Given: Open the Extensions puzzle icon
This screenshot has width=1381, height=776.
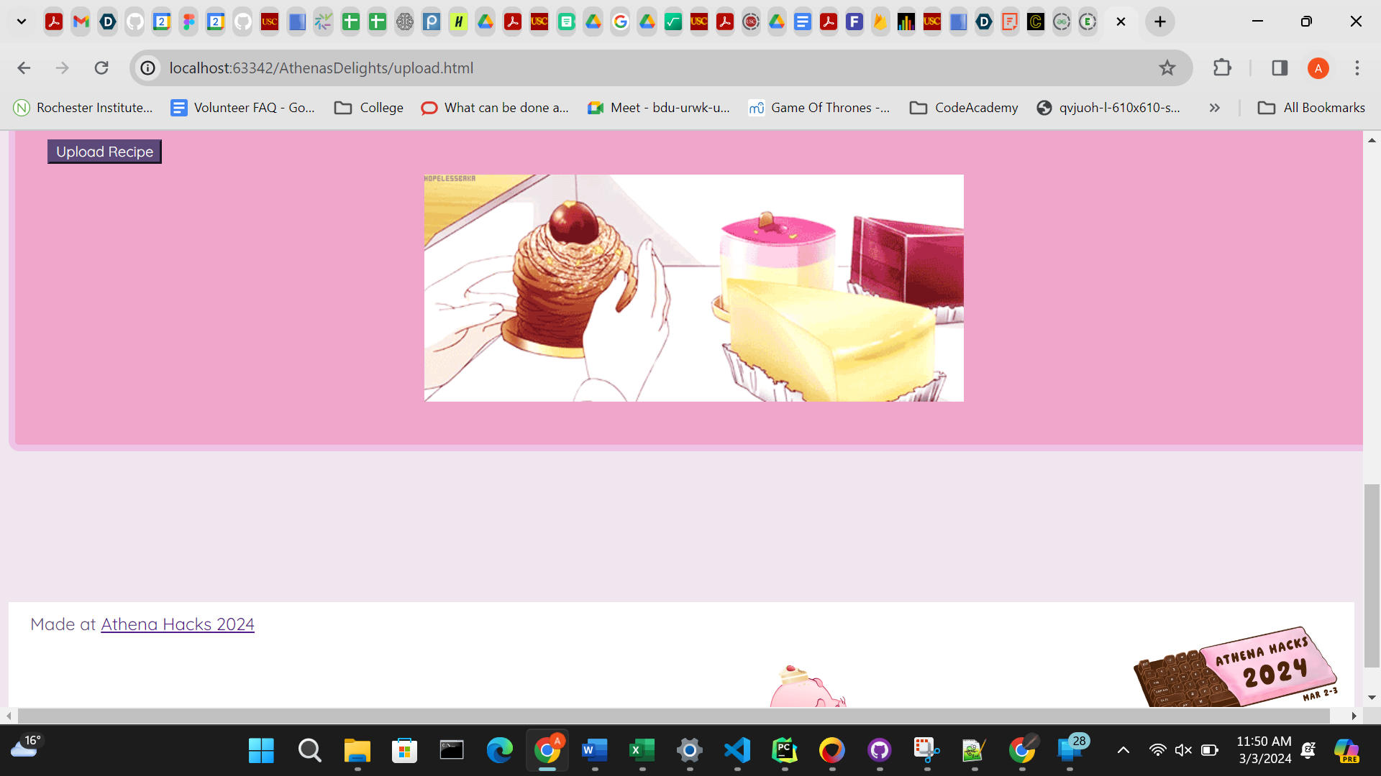Looking at the screenshot, I should pos(1222,68).
